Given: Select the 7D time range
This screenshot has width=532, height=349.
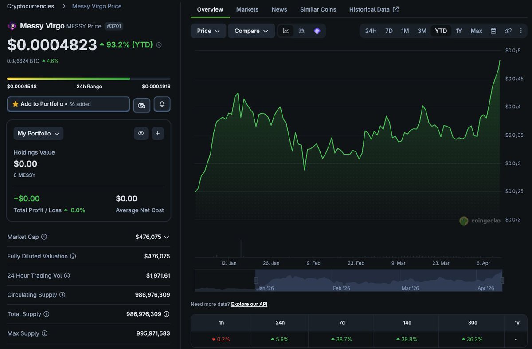Looking at the screenshot, I should pyautogui.click(x=389, y=31).
